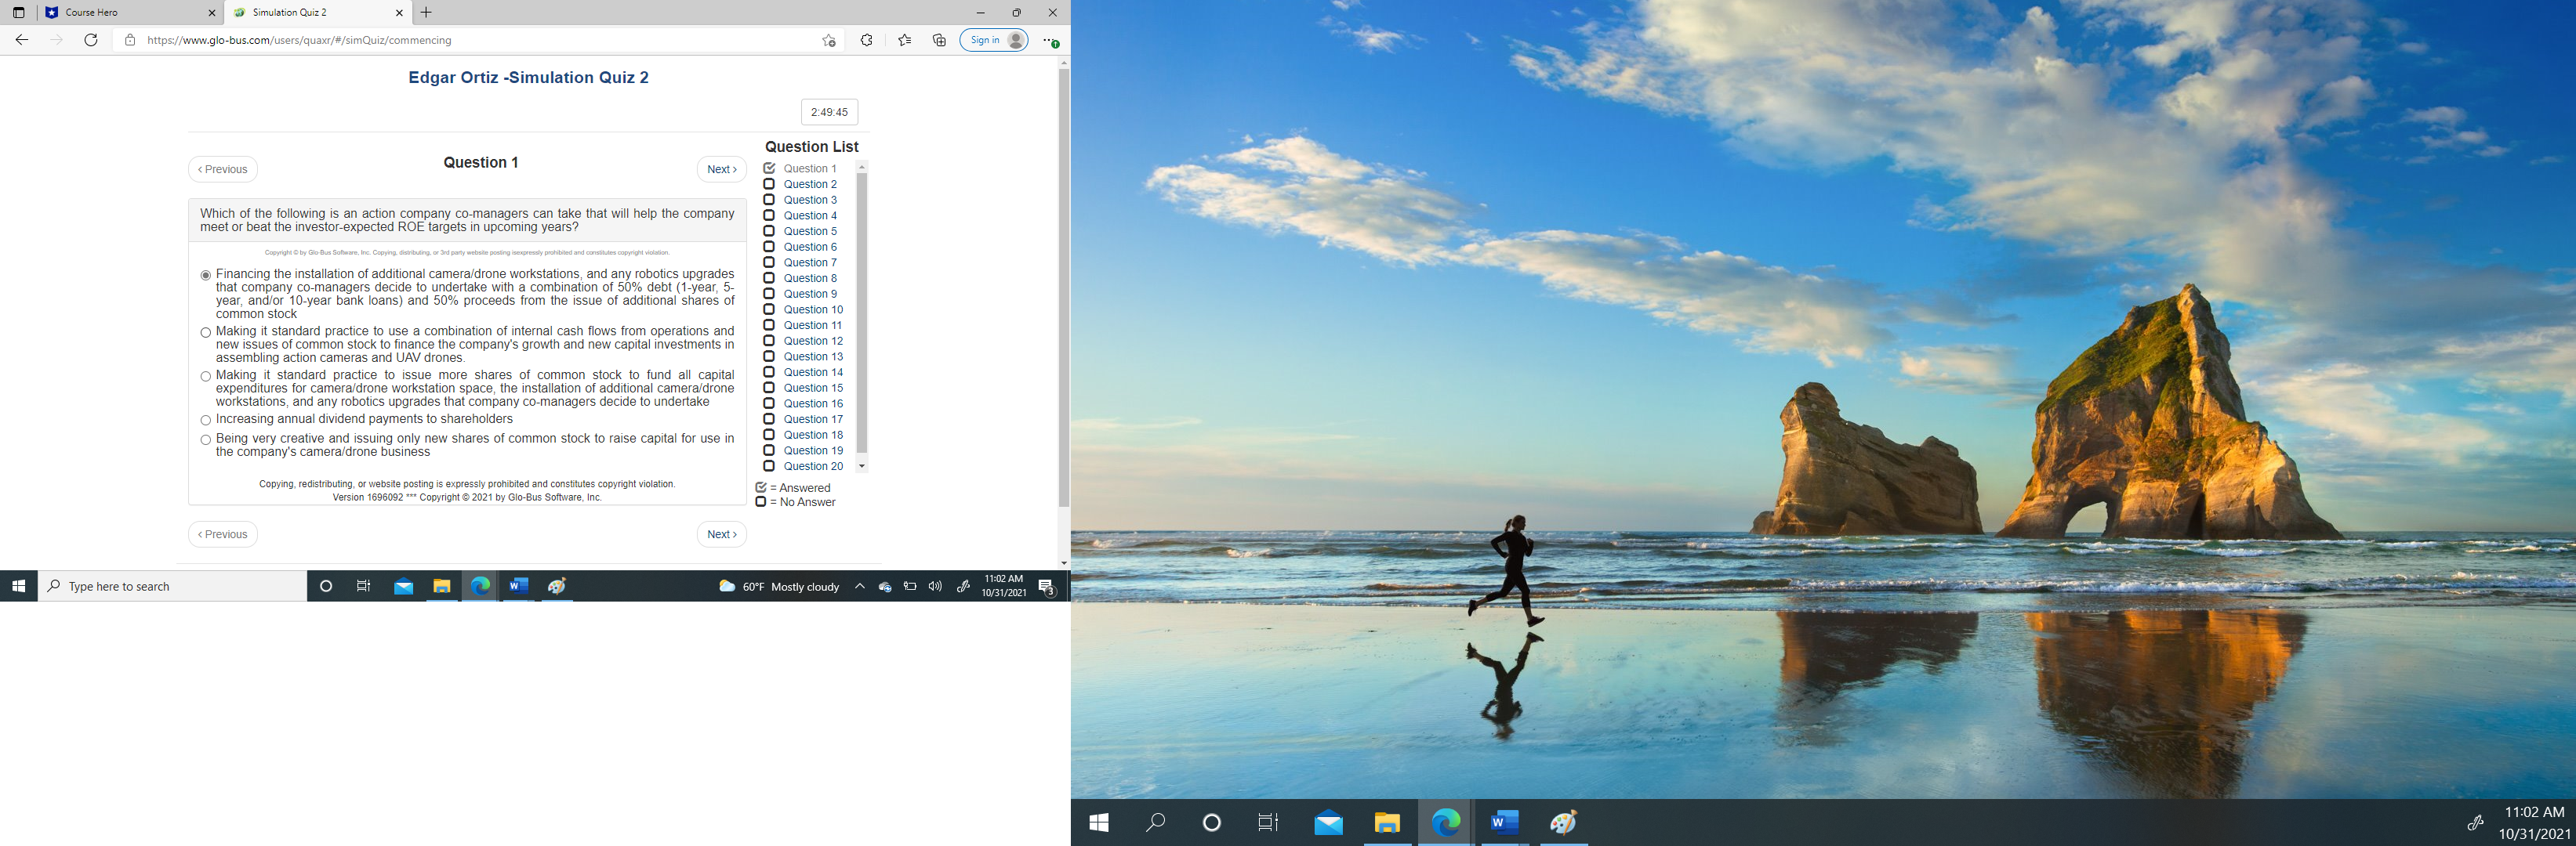Add this page to favorites

point(827,40)
